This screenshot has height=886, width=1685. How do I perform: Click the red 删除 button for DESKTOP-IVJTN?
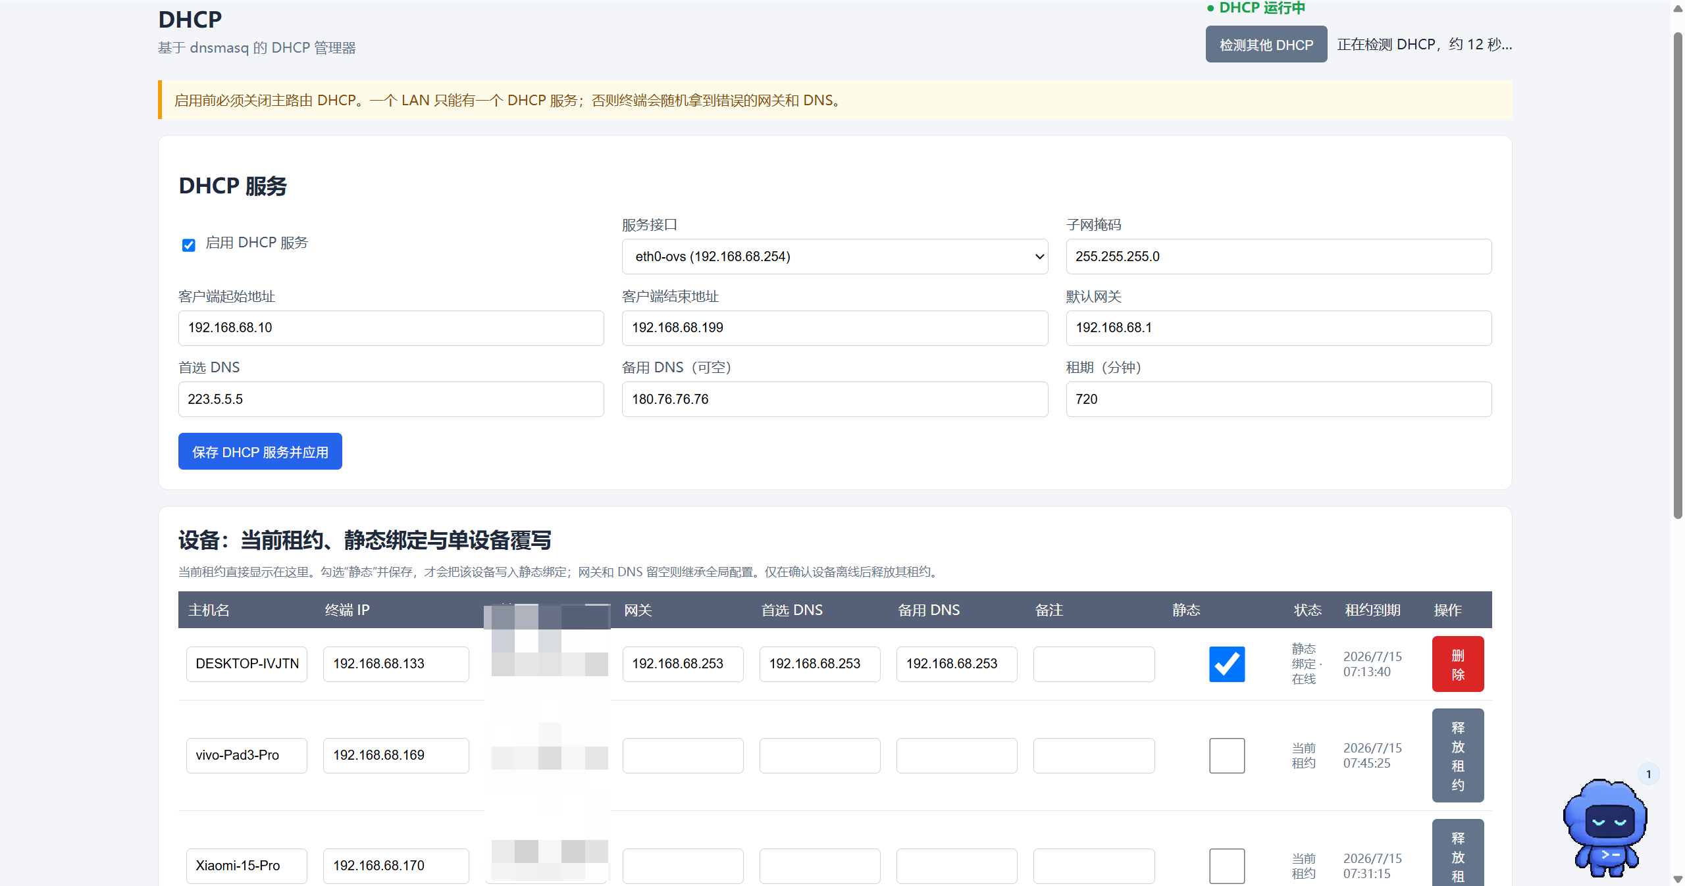pyautogui.click(x=1458, y=664)
